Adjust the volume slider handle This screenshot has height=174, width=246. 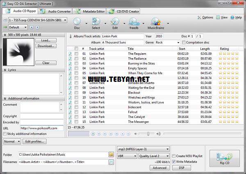(x=148, y=134)
